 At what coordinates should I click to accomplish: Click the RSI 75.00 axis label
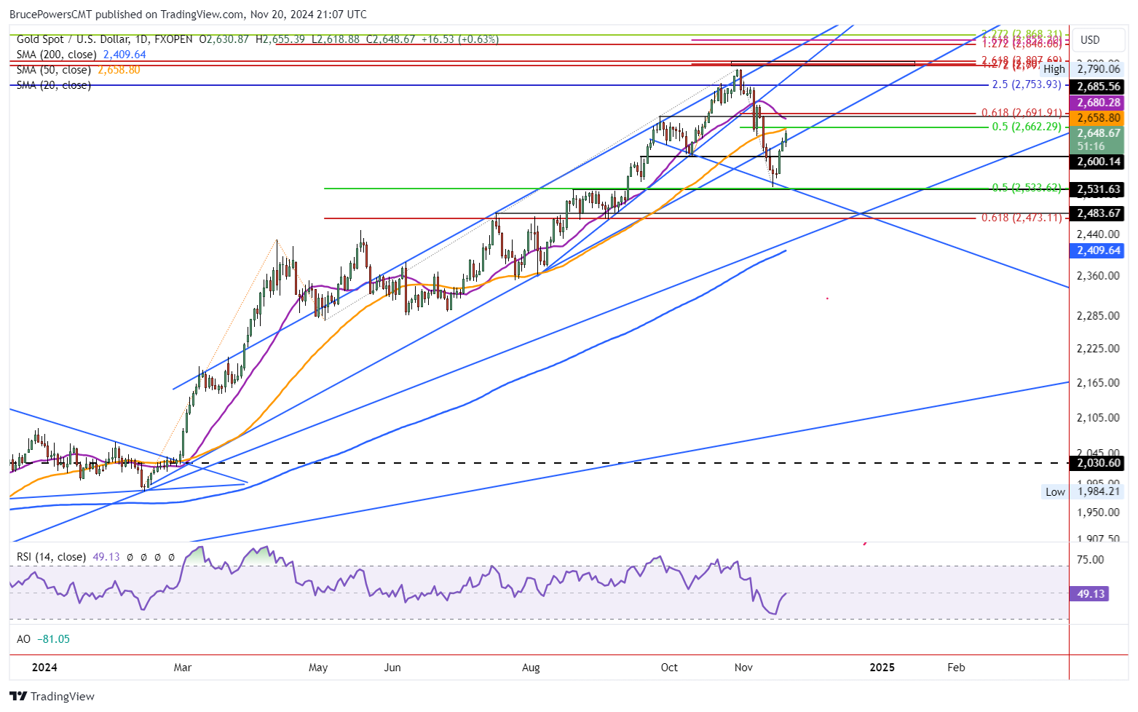[x=1090, y=559]
